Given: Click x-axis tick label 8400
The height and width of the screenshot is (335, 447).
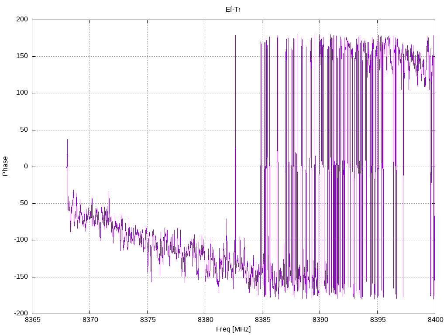Looking at the screenshot, I should point(435,320).
